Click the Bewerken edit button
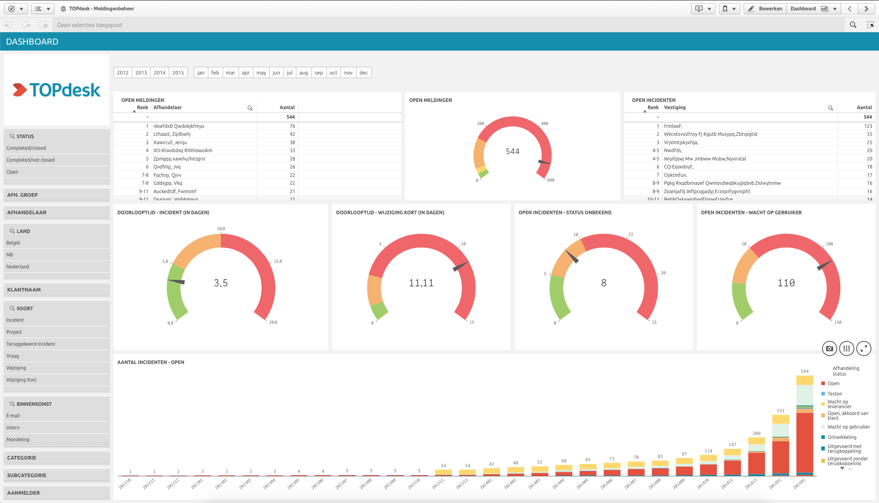 pos(765,9)
